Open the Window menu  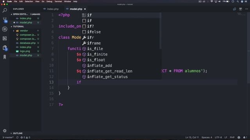(68, 2)
